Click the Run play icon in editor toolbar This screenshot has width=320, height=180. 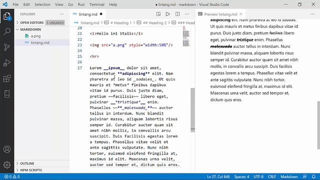click(x=168, y=14)
